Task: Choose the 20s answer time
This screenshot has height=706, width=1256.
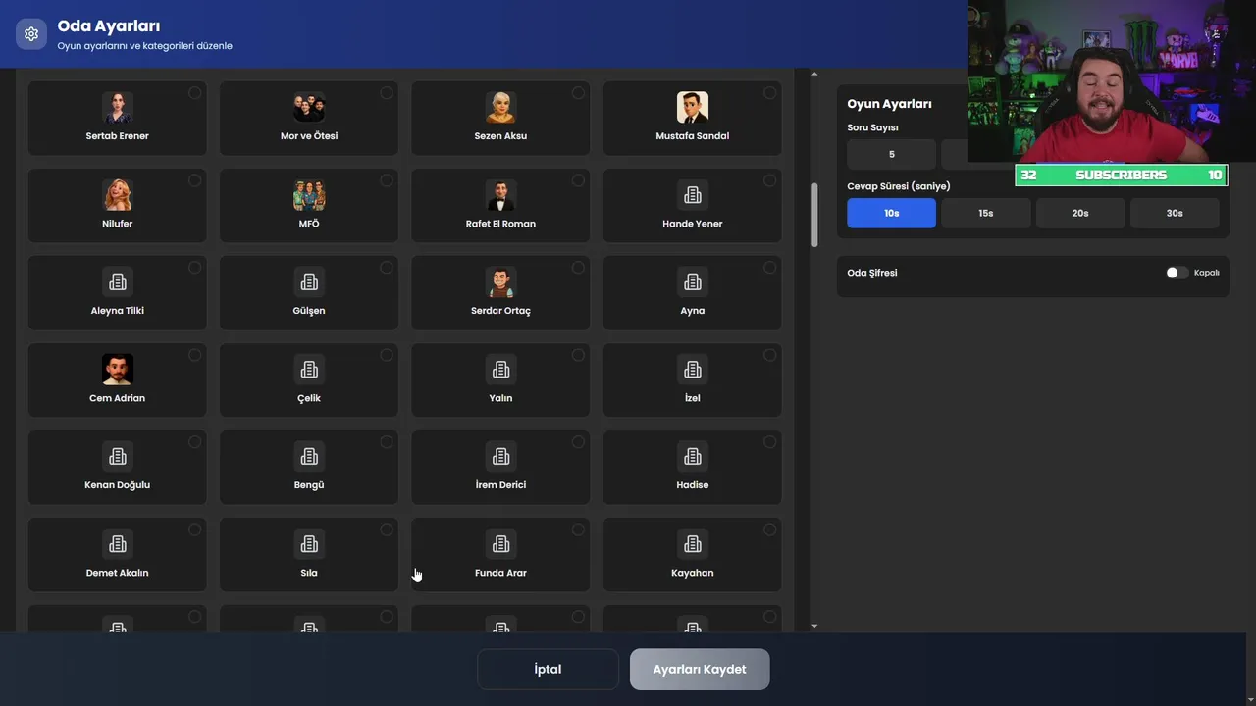Action: coord(1080,213)
